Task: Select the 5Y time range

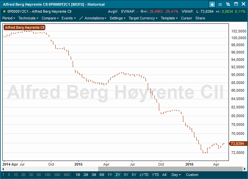Action: 134,175
